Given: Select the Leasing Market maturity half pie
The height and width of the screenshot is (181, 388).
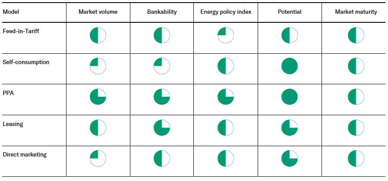Looking at the screenshot, I should (356, 128).
